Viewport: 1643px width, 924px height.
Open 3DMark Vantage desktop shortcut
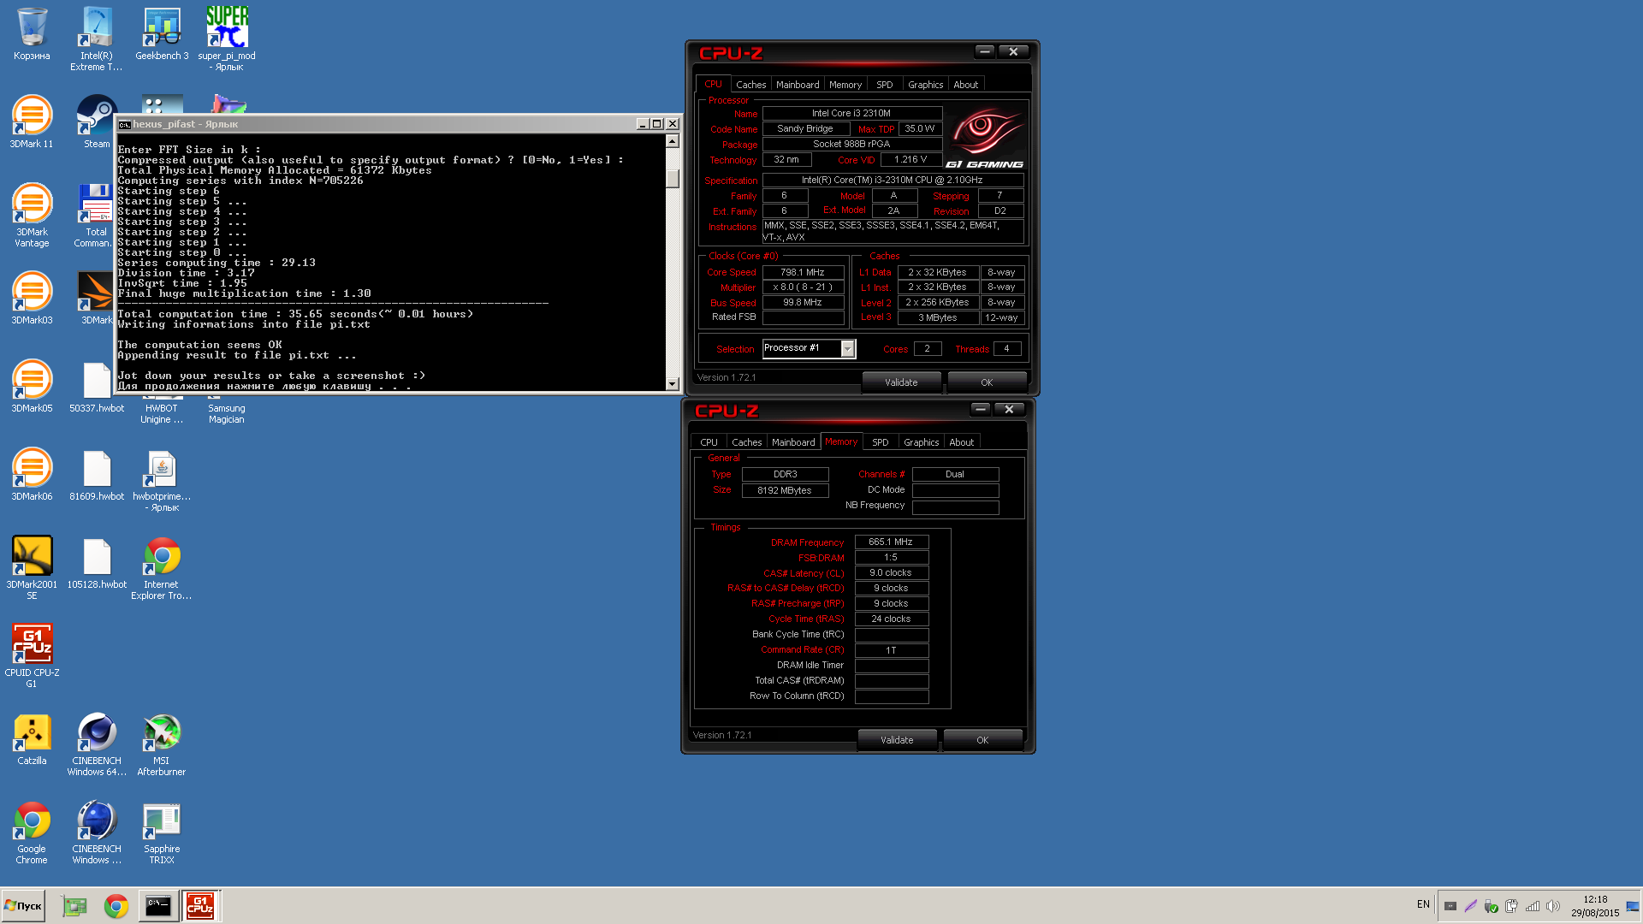click(x=32, y=216)
